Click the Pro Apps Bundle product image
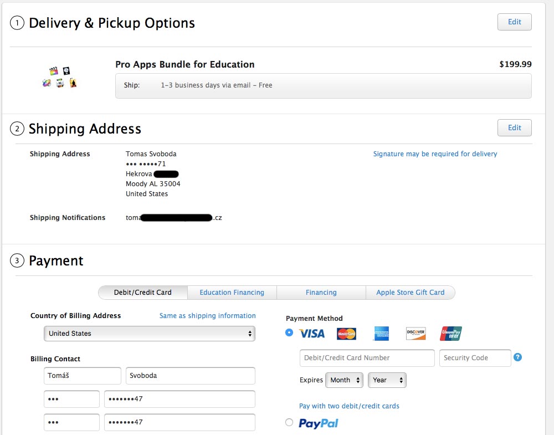The image size is (554, 435). pyautogui.click(x=60, y=78)
